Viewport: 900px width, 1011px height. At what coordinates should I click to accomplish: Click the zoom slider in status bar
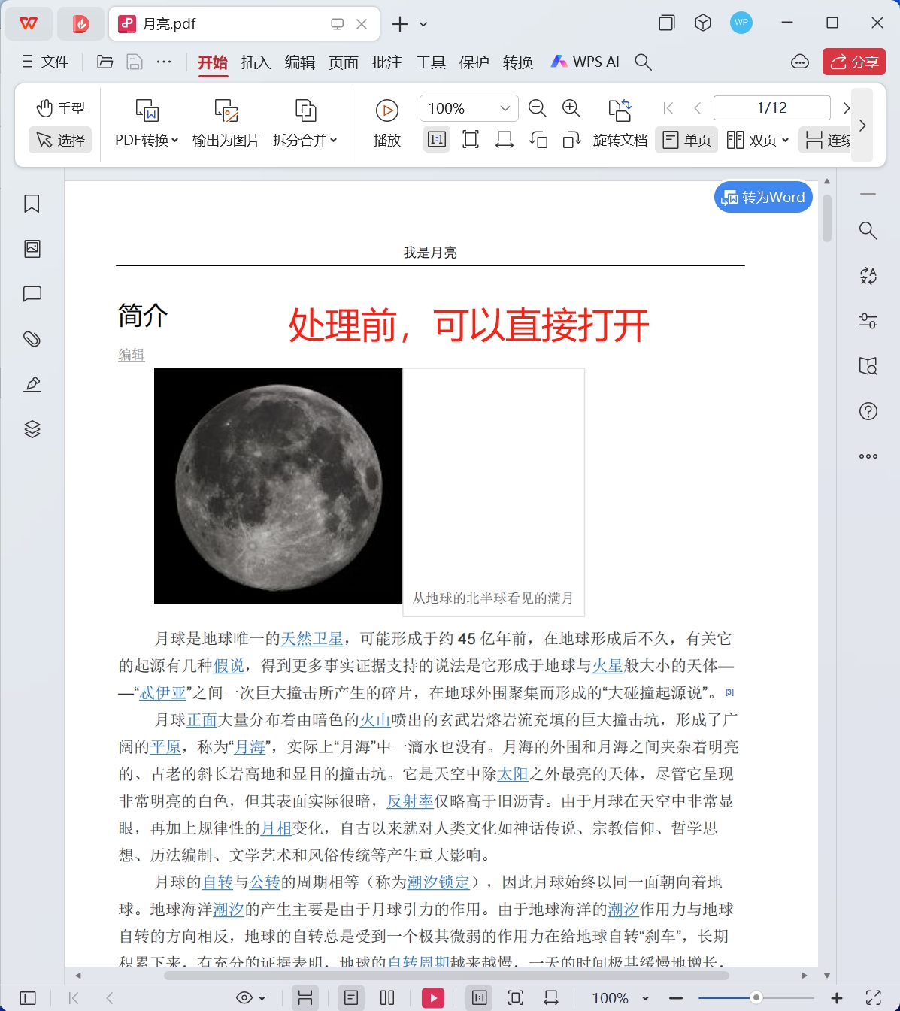point(756,997)
